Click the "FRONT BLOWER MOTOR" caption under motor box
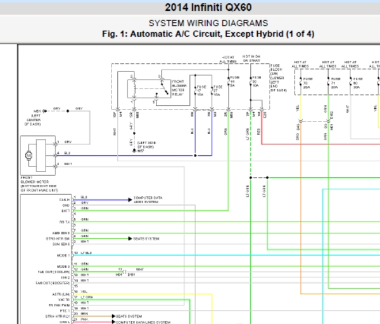The width and height of the screenshot is (380, 324). 39,184
